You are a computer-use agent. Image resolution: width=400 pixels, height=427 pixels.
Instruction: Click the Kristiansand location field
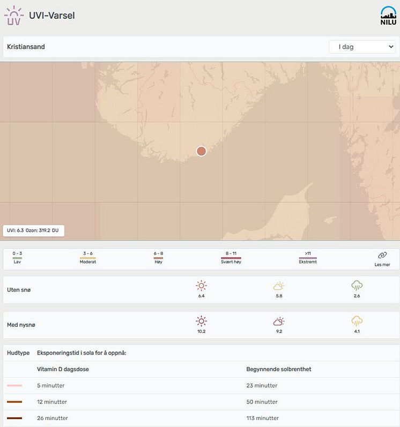coord(164,47)
